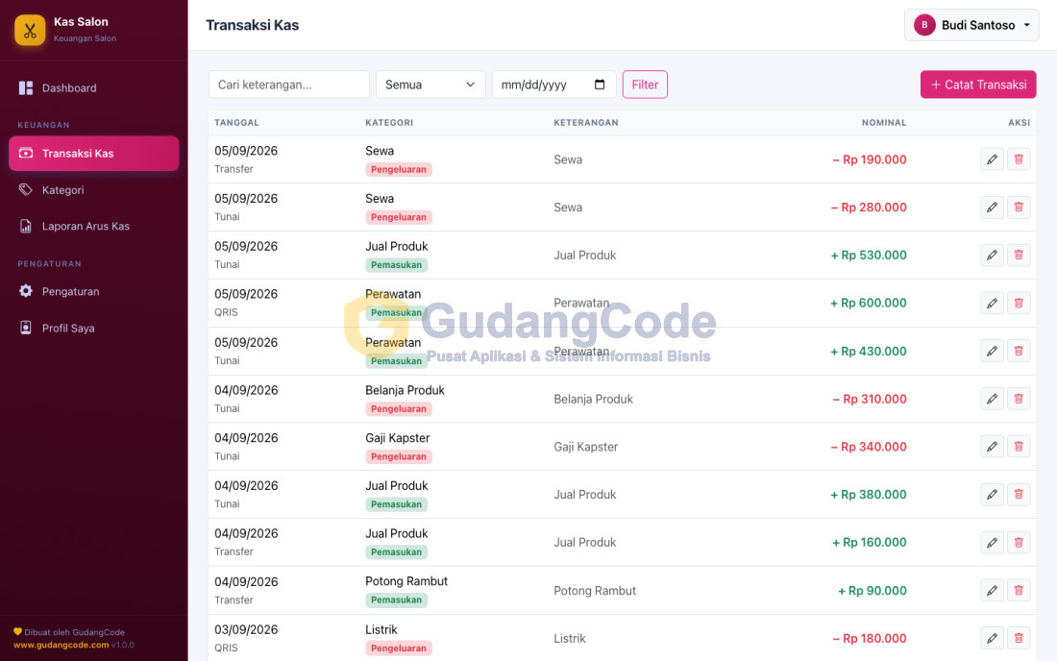Delete the Potong Rambut transaction

pos(1019,591)
